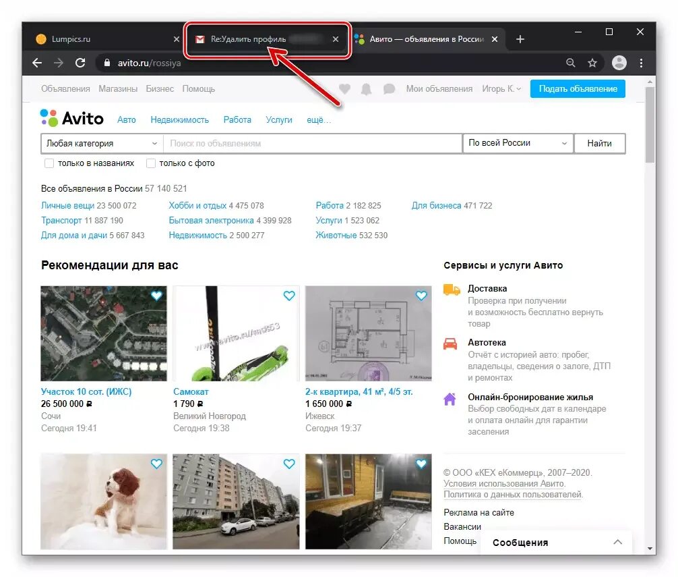Open Бизнес in the top menu
The height and width of the screenshot is (577, 678).
(x=160, y=88)
